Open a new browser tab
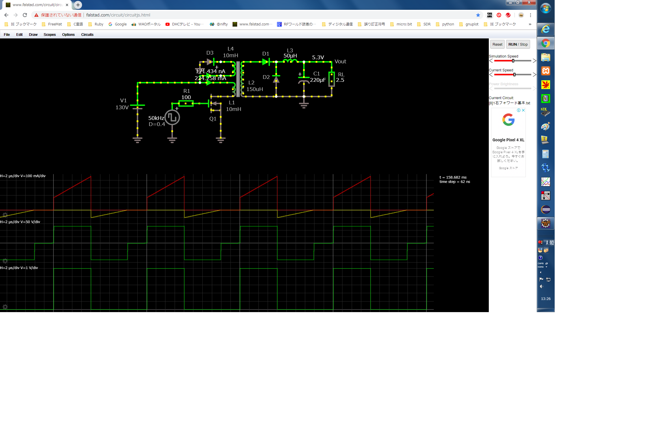The height and width of the screenshot is (441, 650). point(78,5)
